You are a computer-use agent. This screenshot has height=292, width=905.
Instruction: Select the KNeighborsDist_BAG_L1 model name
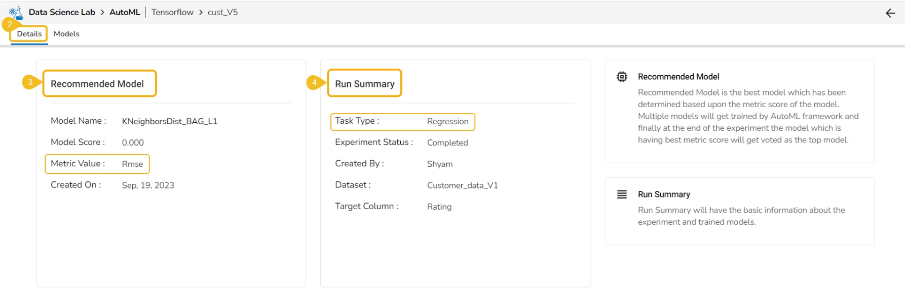click(x=169, y=121)
